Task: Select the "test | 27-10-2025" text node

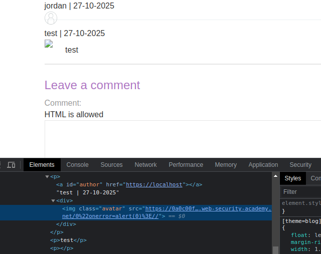Action: 87,192
